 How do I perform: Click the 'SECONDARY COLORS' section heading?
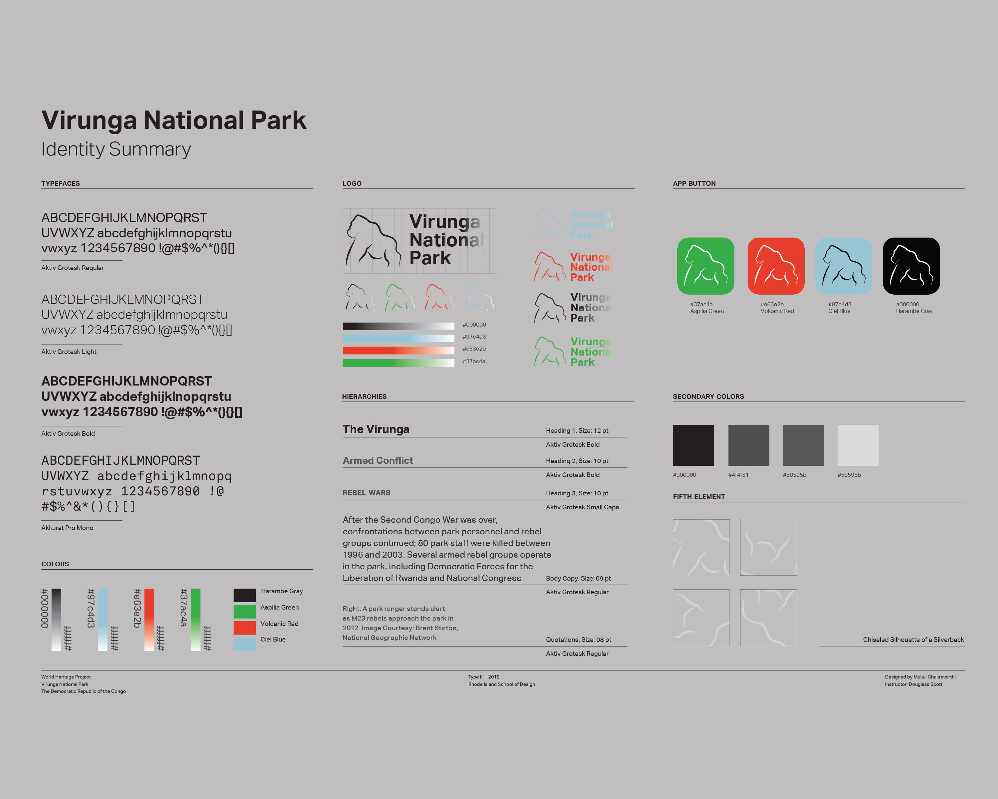pyautogui.click(x=708, y=397)
